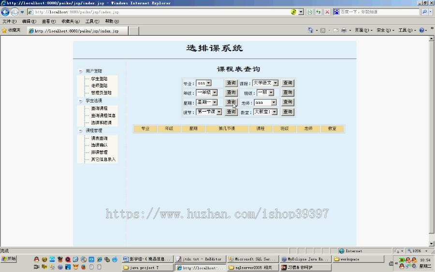Open the 查看 menu
Viewport: 435px width, 272px height.
pyautogui.click(x=49, y=21)
